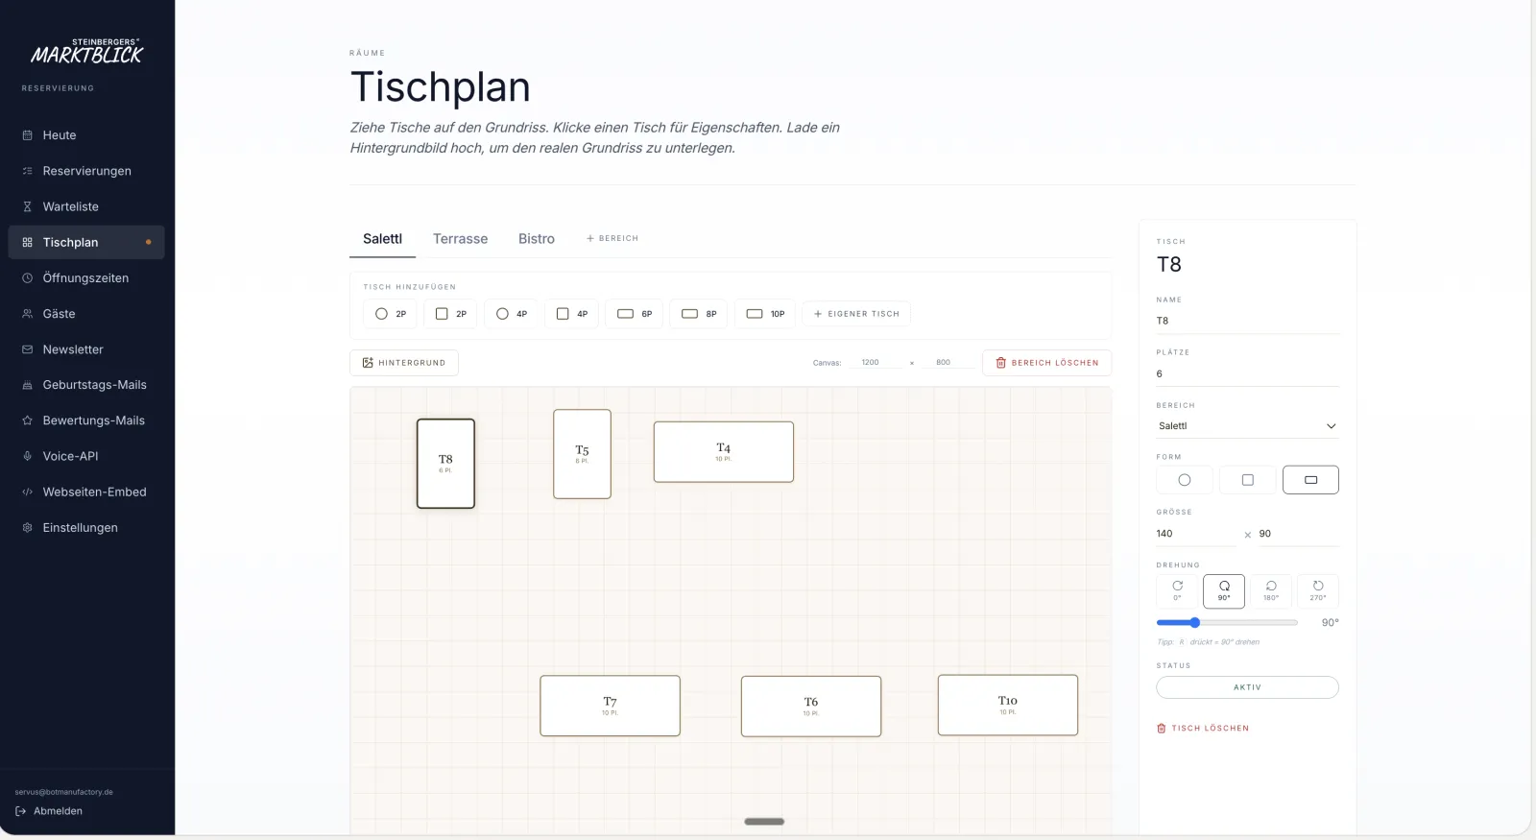This screenshot has width=1536, height=840.
Task: Switch to the Terrasse tab
Action: [x=460, y=239]
